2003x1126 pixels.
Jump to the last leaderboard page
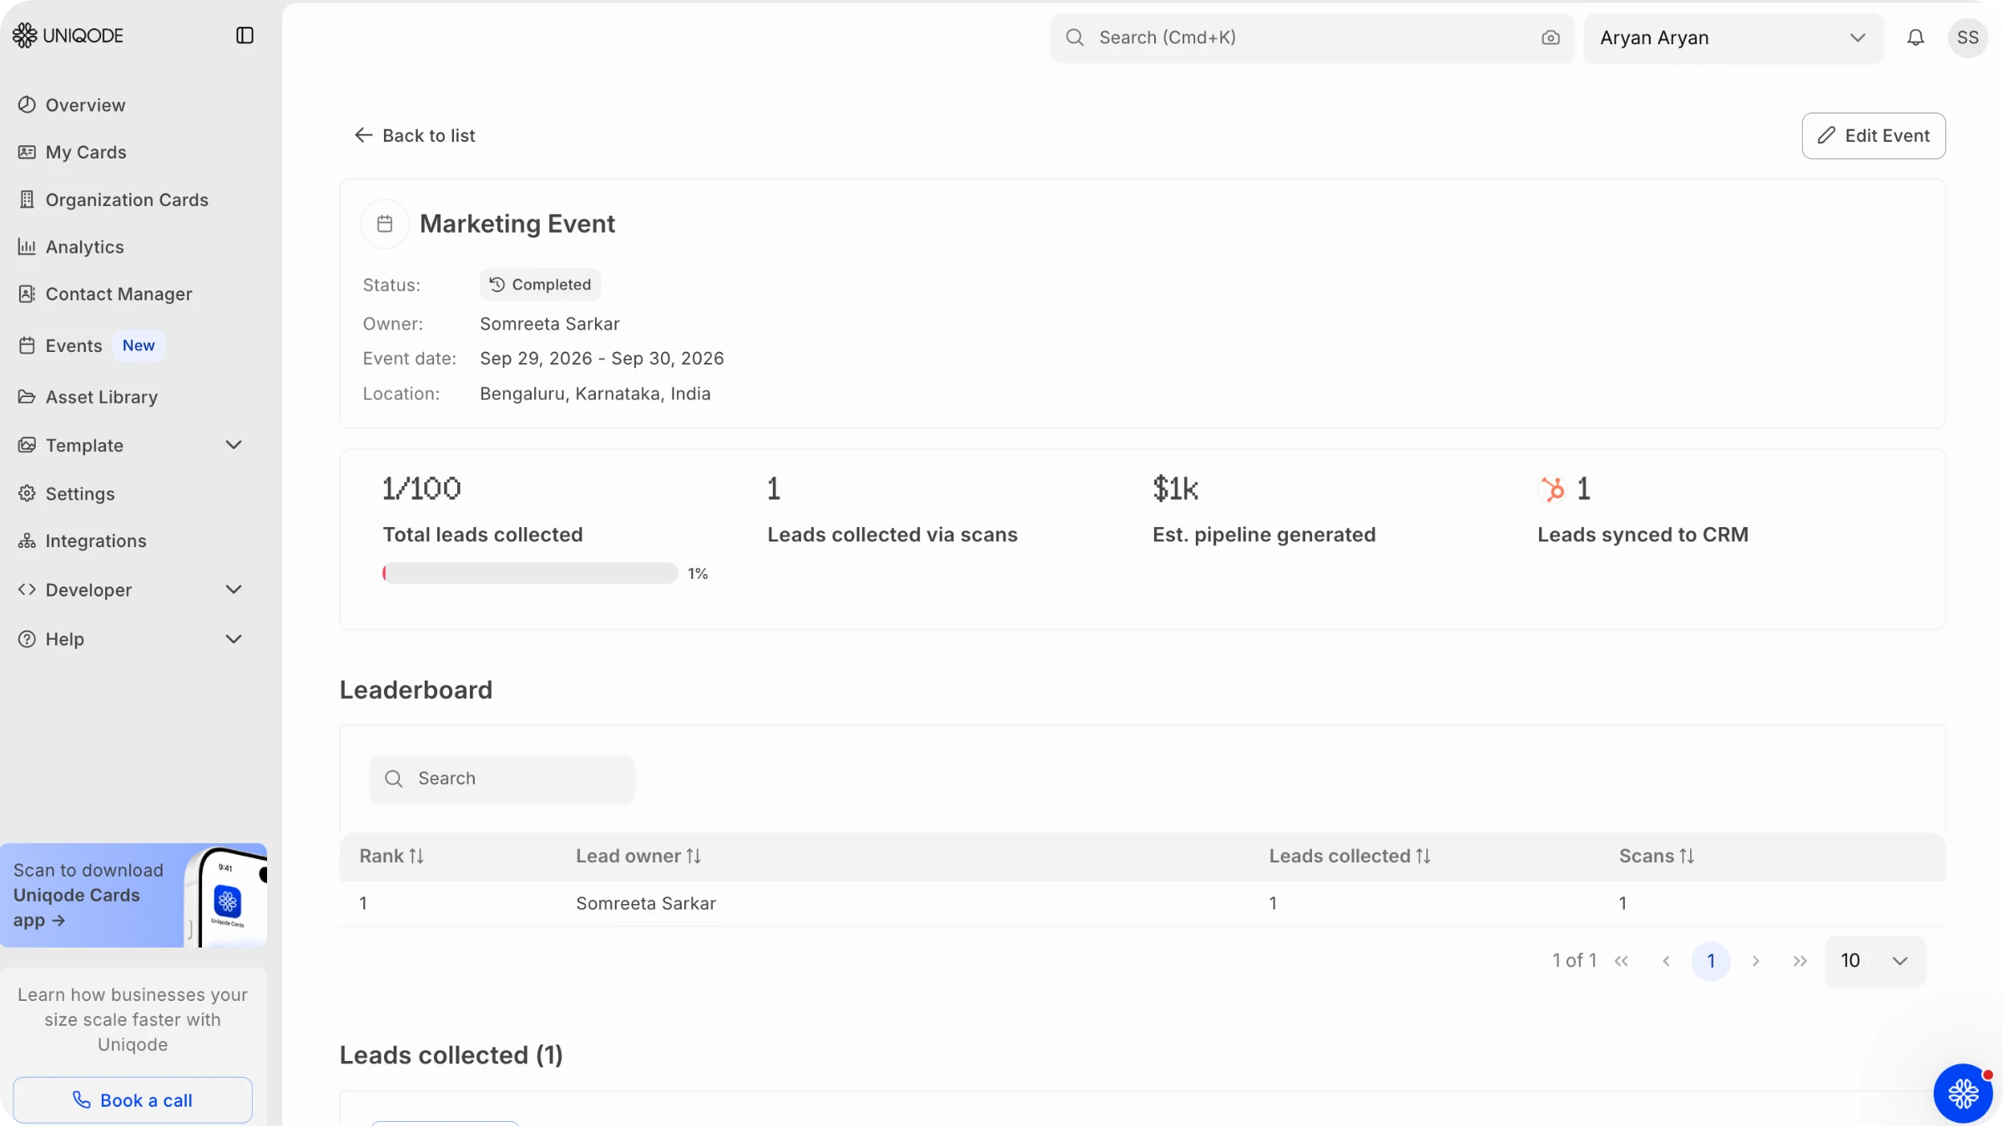click(x=1800, y=961)
